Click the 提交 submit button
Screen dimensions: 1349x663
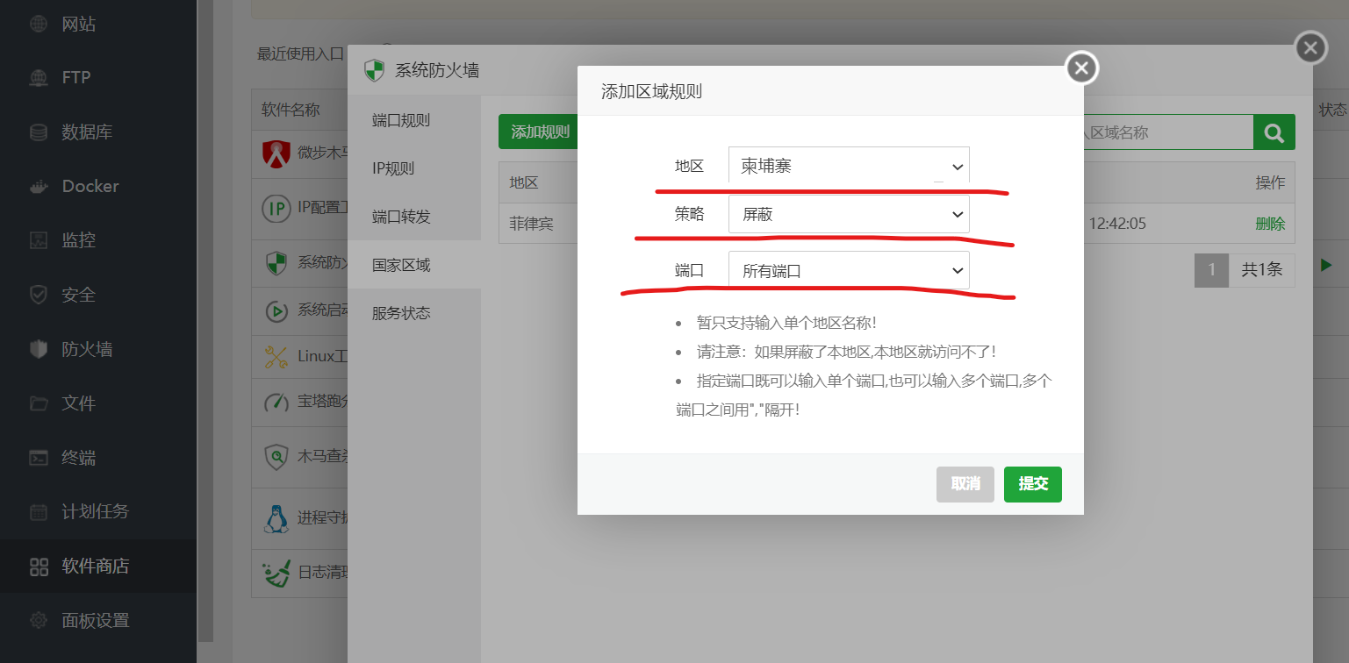[1033, 484]
